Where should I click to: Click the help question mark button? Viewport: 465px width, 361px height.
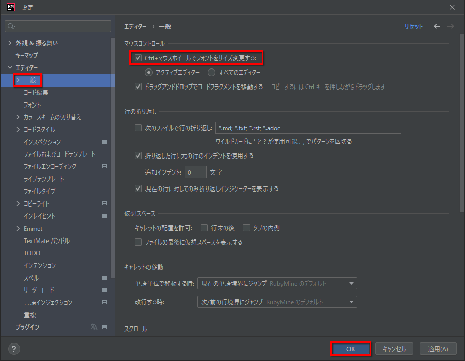(x=14, y=349)
